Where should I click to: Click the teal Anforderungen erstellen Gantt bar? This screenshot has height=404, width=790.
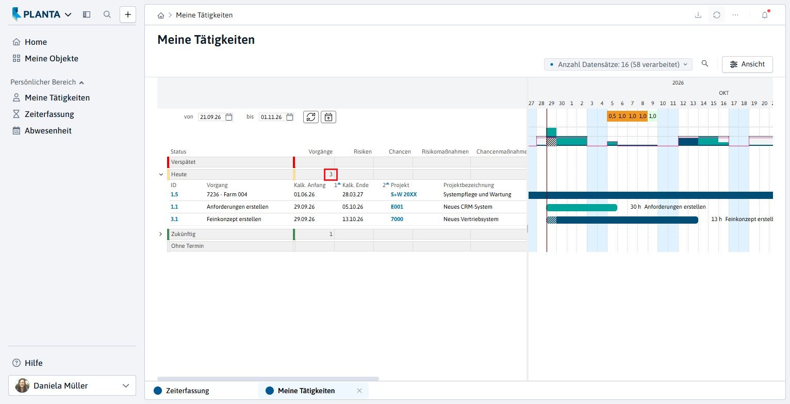582,207
